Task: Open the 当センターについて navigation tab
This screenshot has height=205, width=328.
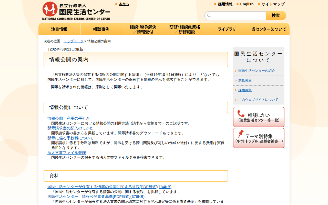Action: [x=269, y=29]
